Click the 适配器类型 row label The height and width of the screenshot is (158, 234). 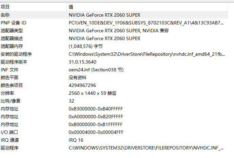point(12,31)
